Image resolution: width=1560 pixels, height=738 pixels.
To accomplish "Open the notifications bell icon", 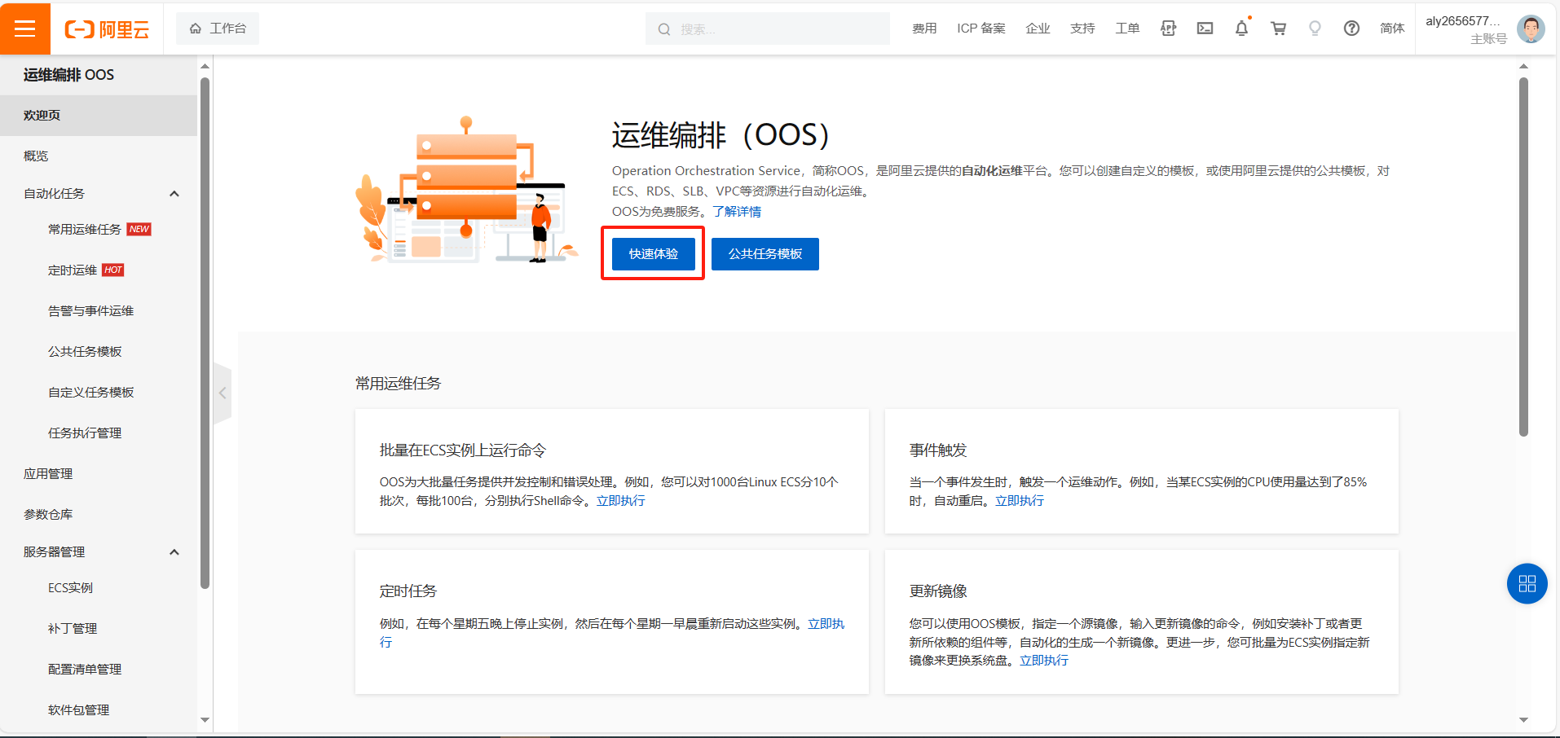I will (1241, 29).
